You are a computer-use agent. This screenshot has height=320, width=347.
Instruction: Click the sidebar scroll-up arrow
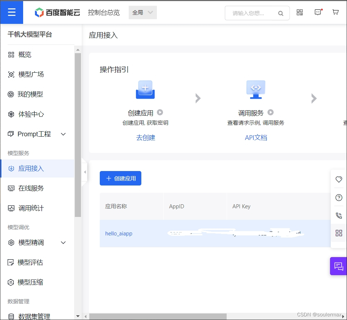coord(78,50)
